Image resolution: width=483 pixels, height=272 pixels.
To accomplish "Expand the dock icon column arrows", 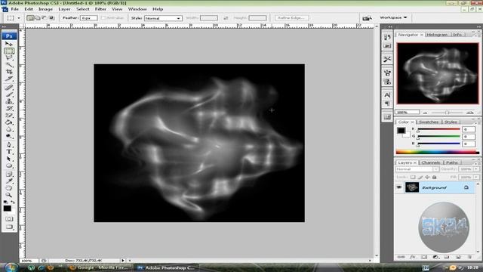I will [390, 27].
